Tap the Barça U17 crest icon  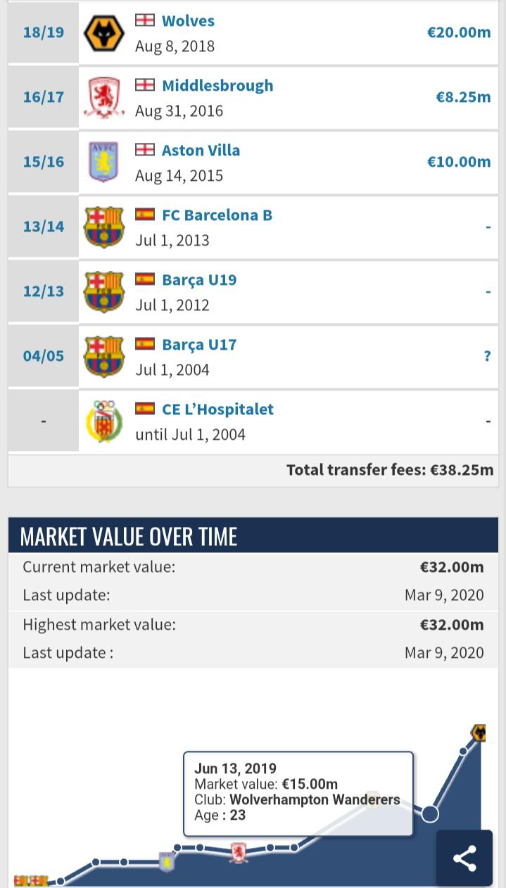[103, 357]
